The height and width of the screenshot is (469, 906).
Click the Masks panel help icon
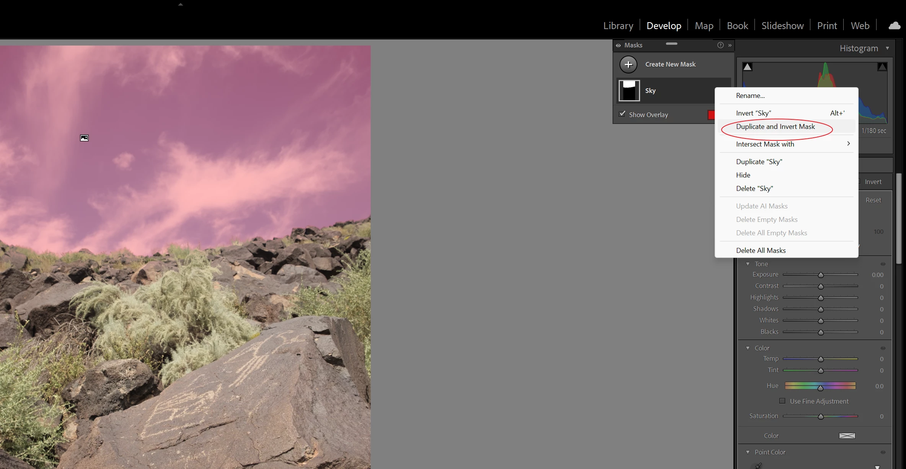point(720,45)
